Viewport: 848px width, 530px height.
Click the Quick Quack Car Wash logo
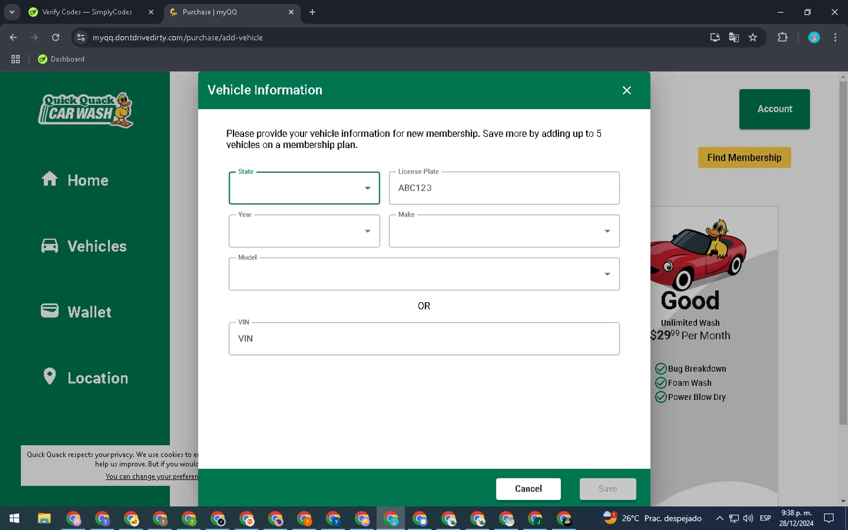[x=85, y=110]
